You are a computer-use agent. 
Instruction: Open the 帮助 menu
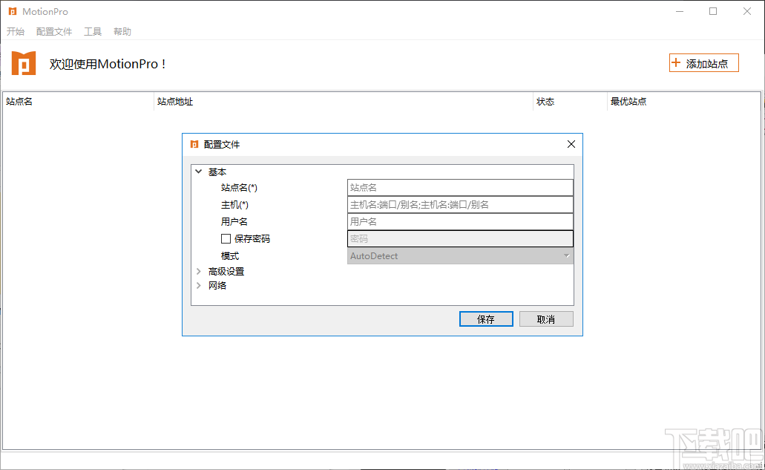tap(122, 31)
